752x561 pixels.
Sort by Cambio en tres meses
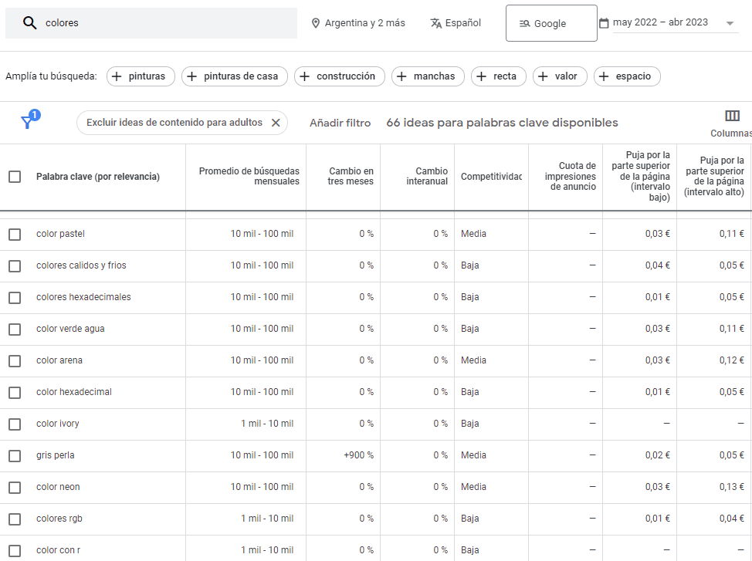(350, 176)
